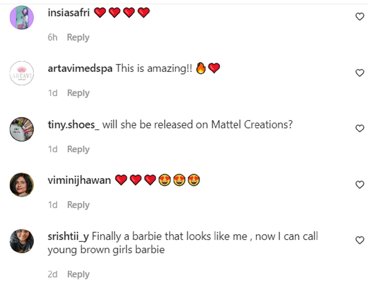Reply to insiasafri's comment
368x281 pixels.
point(78,37)
